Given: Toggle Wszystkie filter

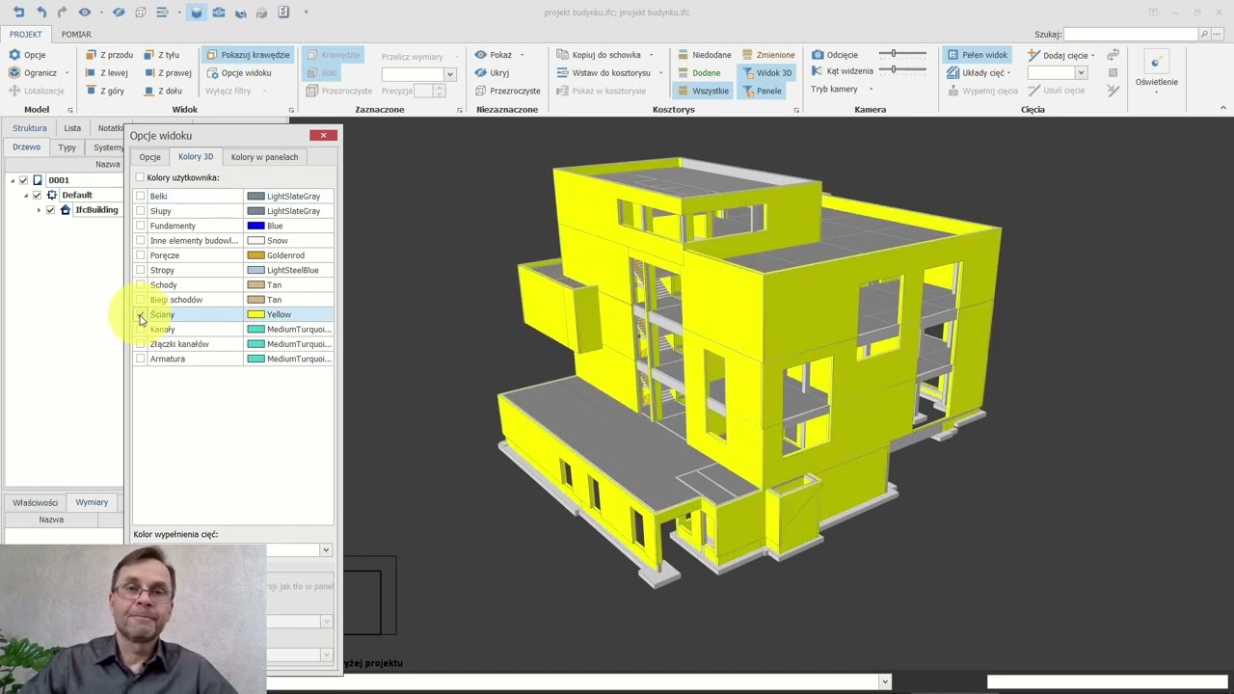Looking at the screenshot, I should (x=703, y=91).
